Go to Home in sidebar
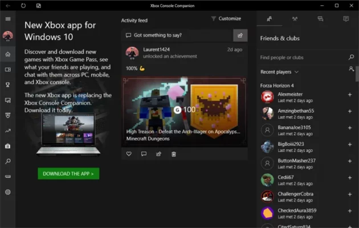This screenshot has width=359, height=228. (8, 55)
